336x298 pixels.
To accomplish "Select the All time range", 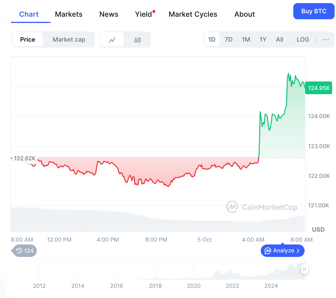I will pos(279,40).
